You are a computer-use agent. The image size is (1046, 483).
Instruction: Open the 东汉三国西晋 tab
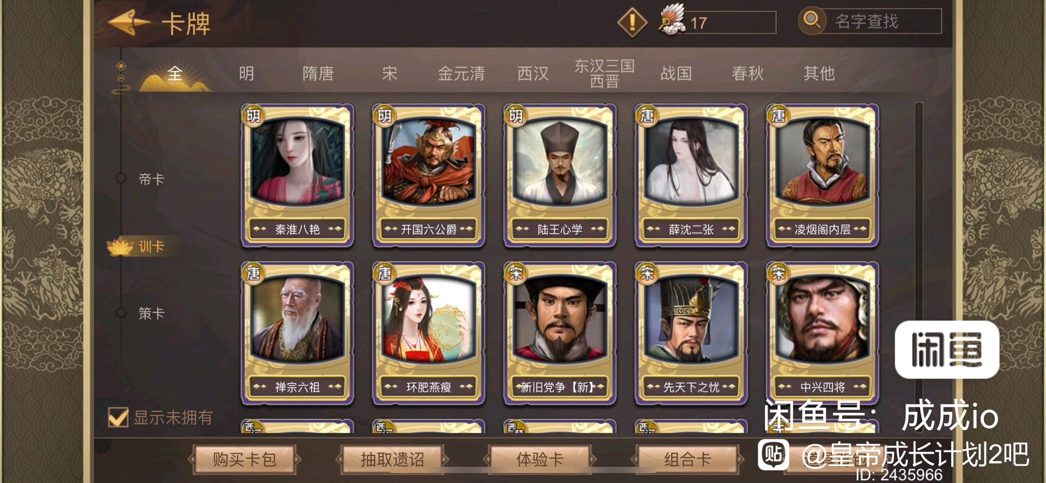pyautogui.click(x=605, y=73)
